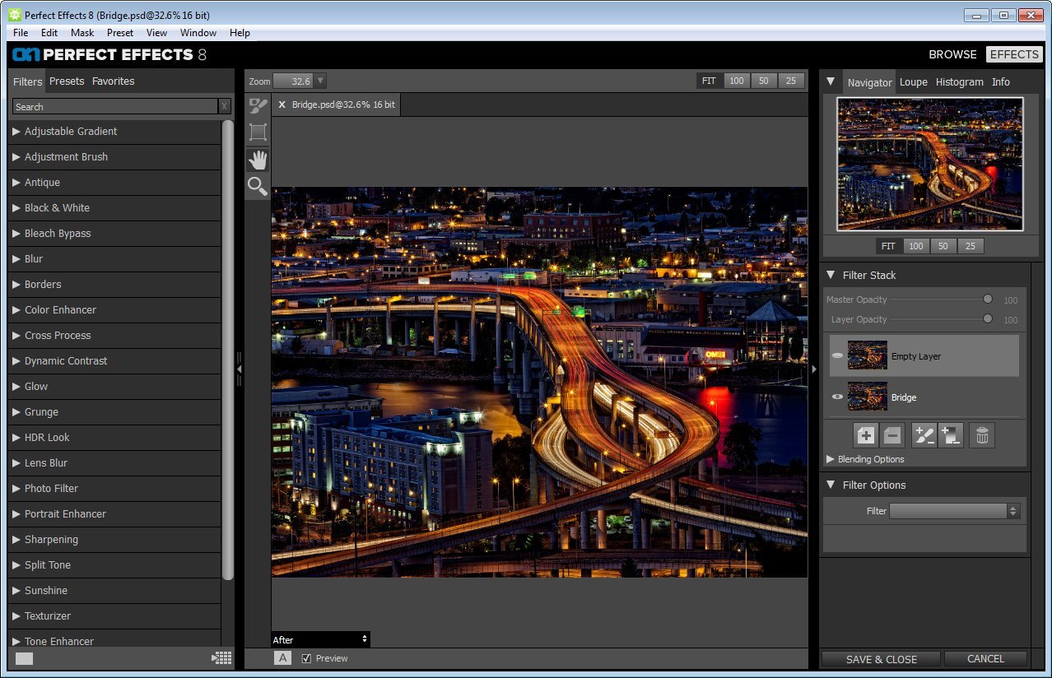Click the SAVE & CLOSE button
Viewport: 1052px width, 678px height.
coord(881,658)
